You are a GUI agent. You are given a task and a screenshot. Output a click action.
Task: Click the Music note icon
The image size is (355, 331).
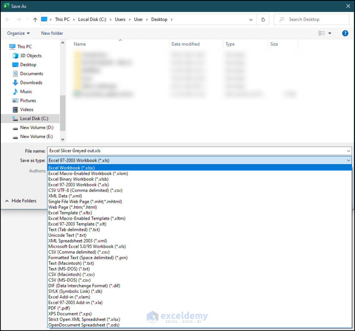pyautogui.click(x=15, y=92)
